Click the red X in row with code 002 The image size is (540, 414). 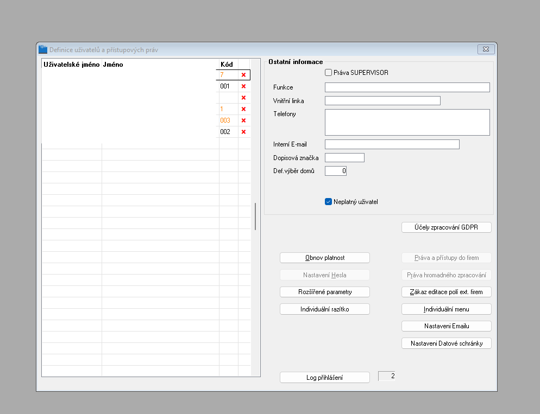pyautogui.click(x=243, y=132)
